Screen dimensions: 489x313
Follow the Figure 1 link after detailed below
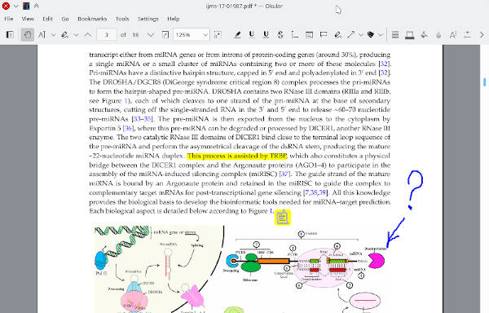click(x=271, y=211)
